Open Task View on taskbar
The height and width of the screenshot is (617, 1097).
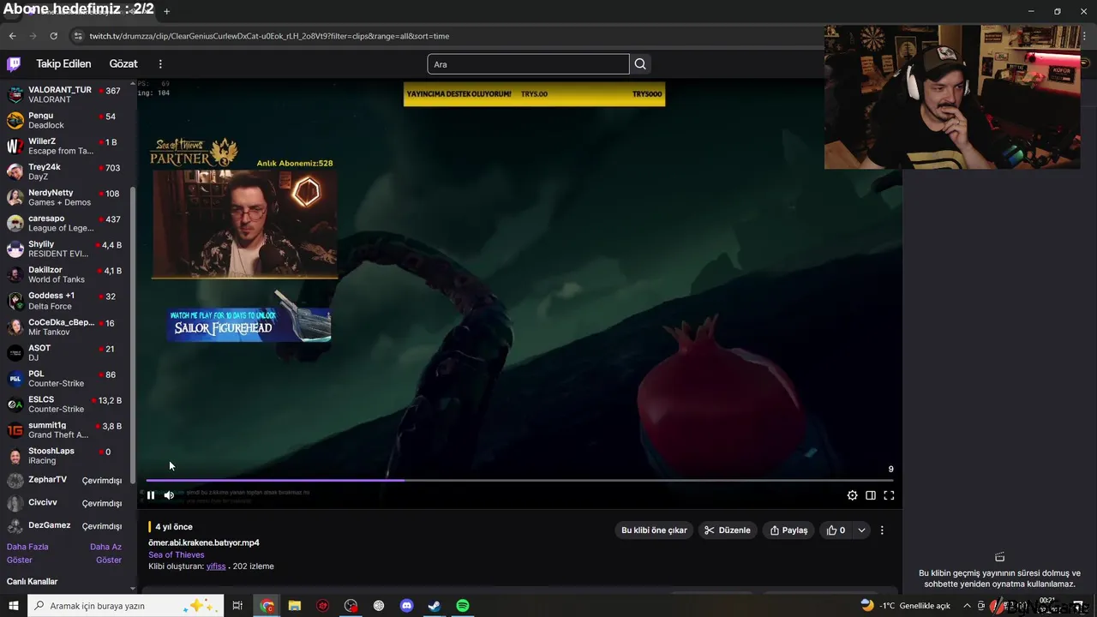[237, 606]
